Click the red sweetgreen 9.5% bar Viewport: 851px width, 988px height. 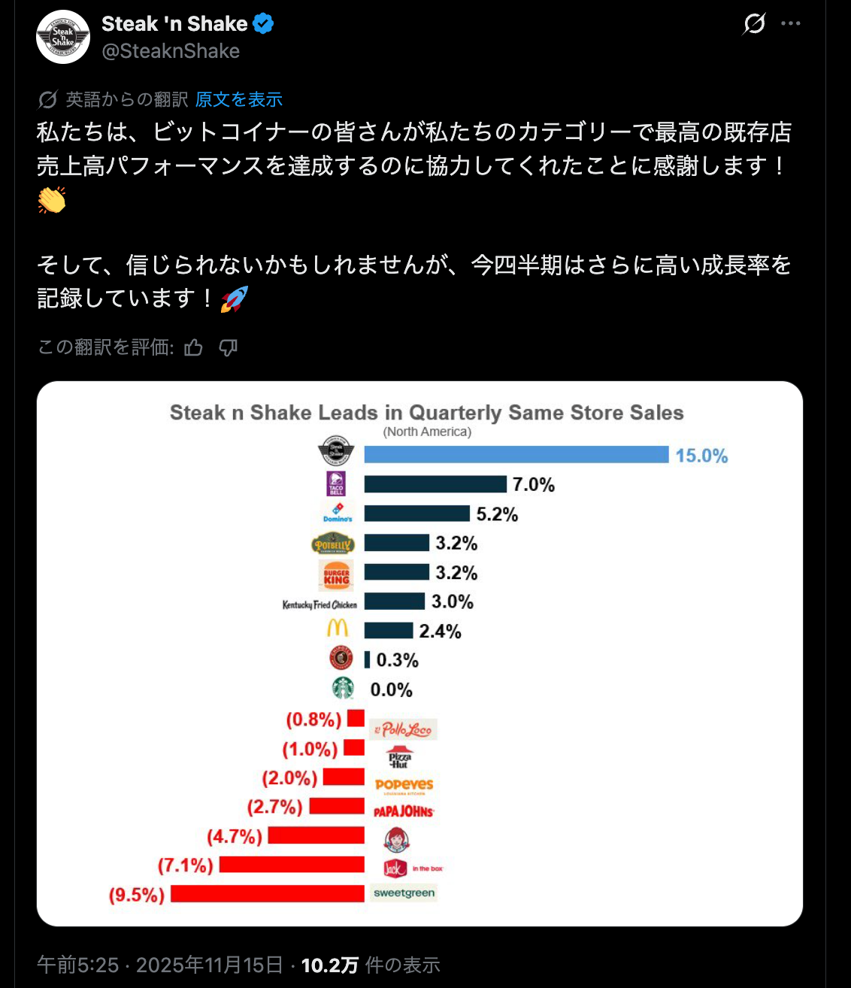click(x=268, y=893)
